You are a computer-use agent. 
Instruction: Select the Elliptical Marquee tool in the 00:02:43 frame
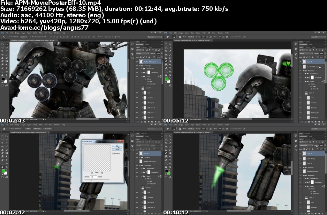click(x=2, y=44)
